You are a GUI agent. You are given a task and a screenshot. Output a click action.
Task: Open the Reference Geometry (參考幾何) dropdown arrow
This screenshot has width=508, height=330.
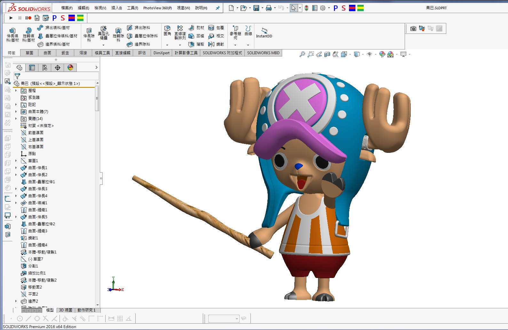tap(235, 45)
